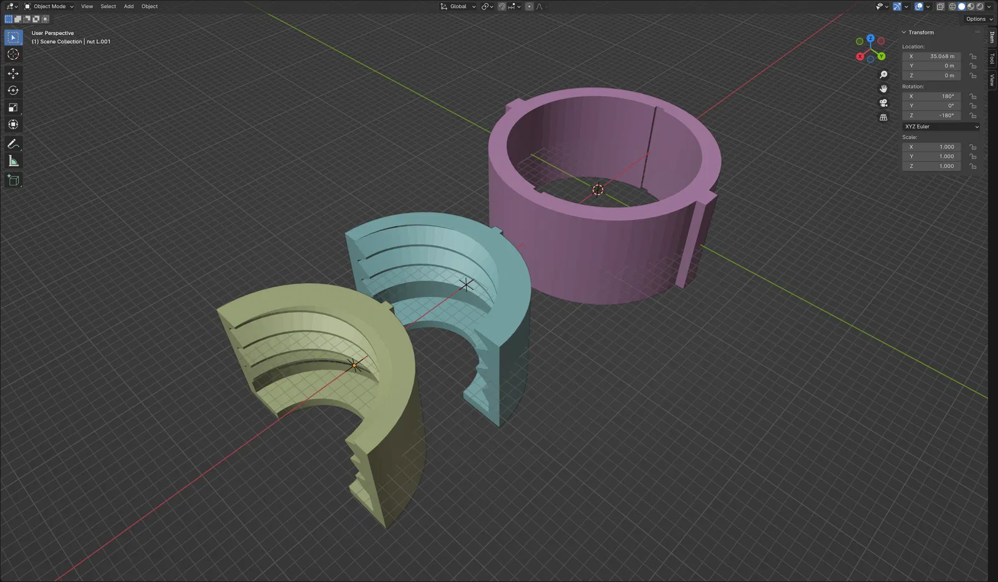
Task: Click the Location X field 35.068 m
Action: tap(932, 56)
